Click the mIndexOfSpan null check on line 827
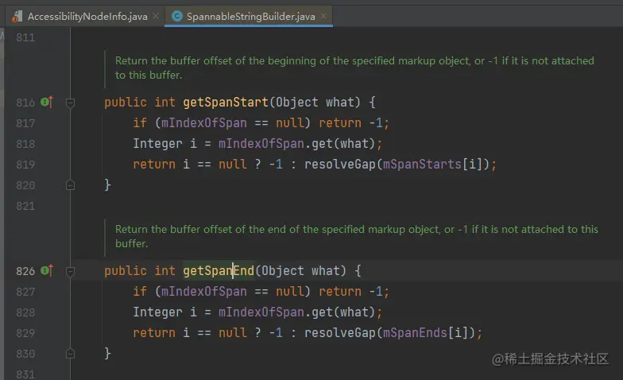The image size is (623, 380). point(232,291)
